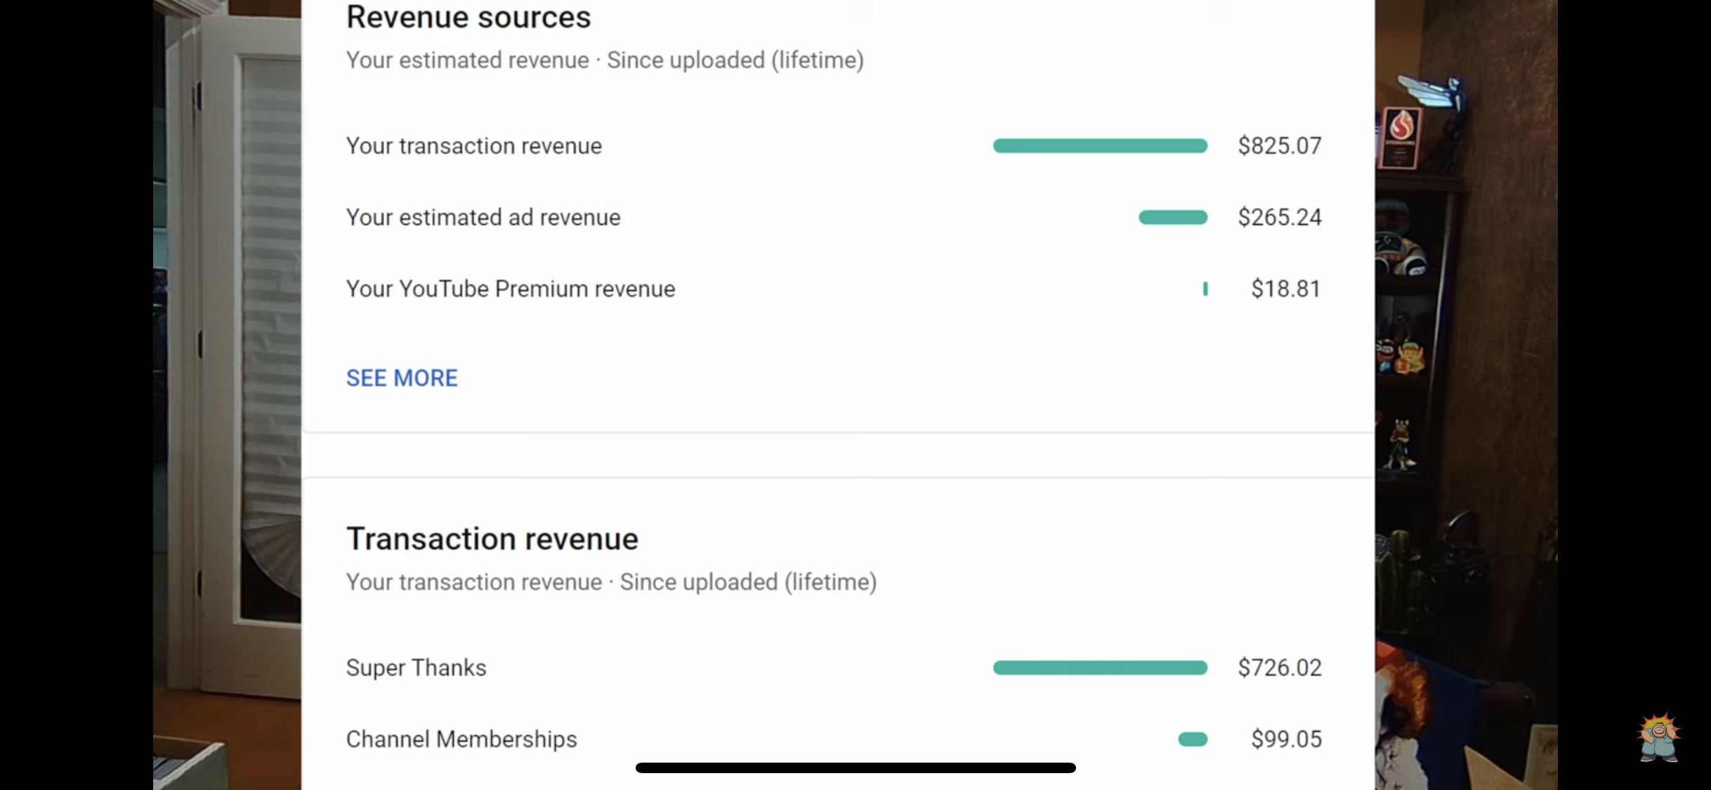Select the $726.02 Super Thanks value
This screenshot has width=1711, height=790.
coord(1280,667)
